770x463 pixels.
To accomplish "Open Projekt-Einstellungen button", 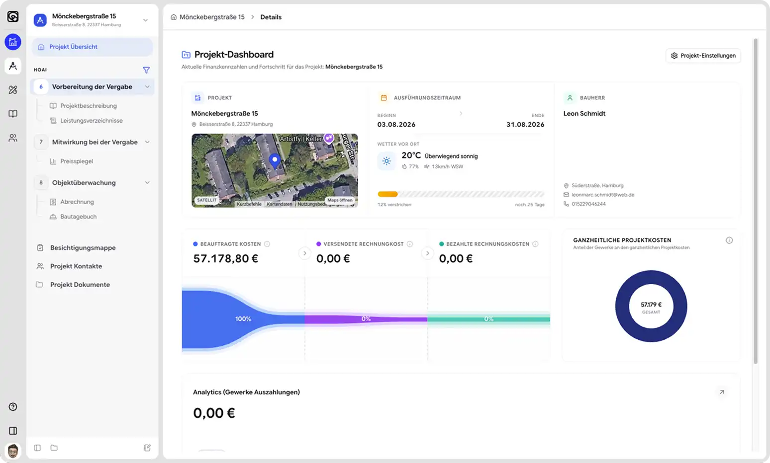I will [703, 56].
